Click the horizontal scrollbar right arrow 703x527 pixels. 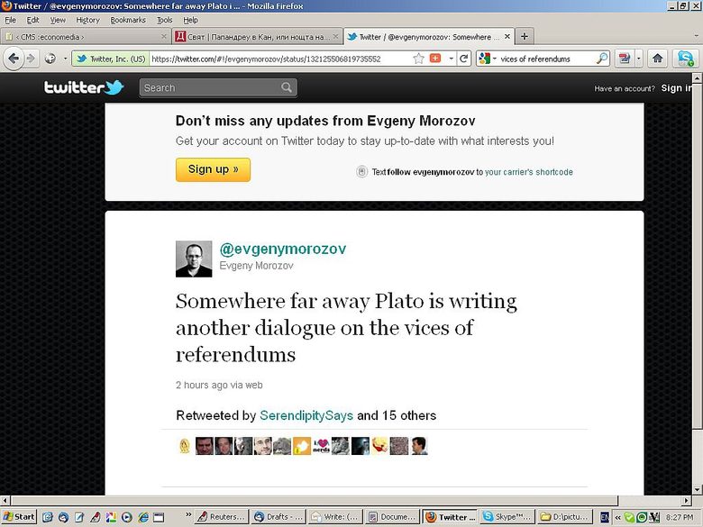[687, 500]
